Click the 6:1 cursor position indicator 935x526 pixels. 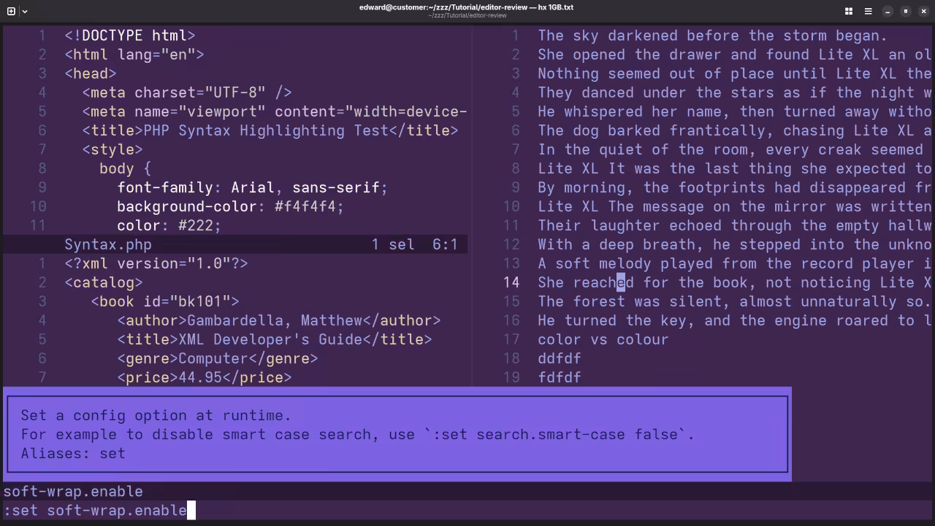click(446, 244)
